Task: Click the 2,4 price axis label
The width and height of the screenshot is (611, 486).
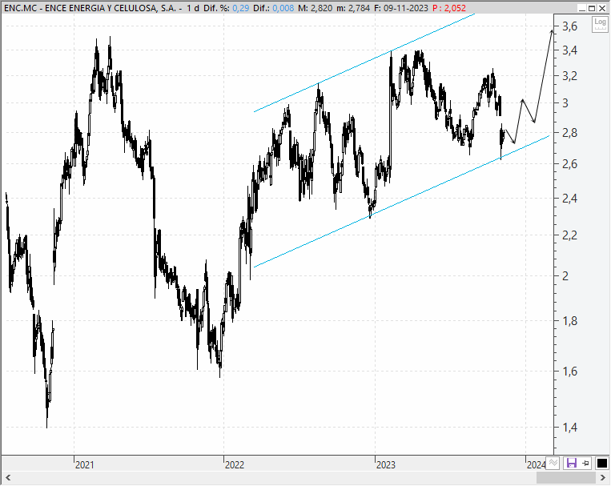Action: pos(569,199)
